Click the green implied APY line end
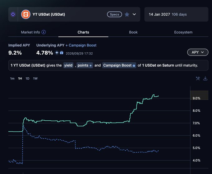This screenshot has height=174, width=212. pos(158,96)
